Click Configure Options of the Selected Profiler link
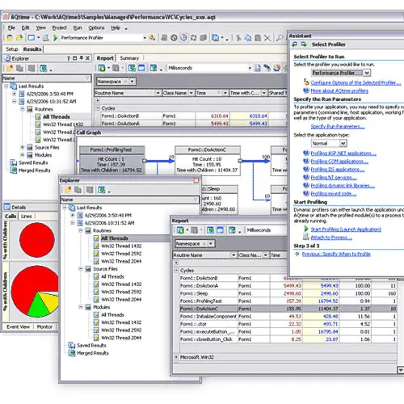 point(356,82)
